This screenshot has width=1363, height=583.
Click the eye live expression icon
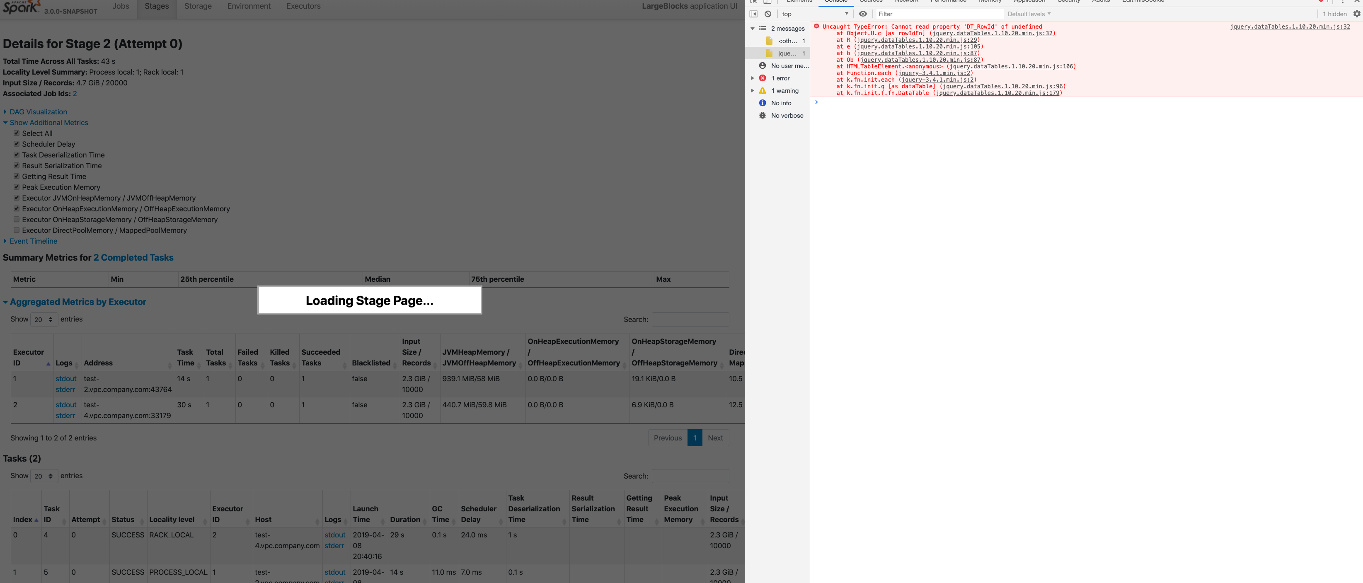pyautogui.click(x=863, y=14)
